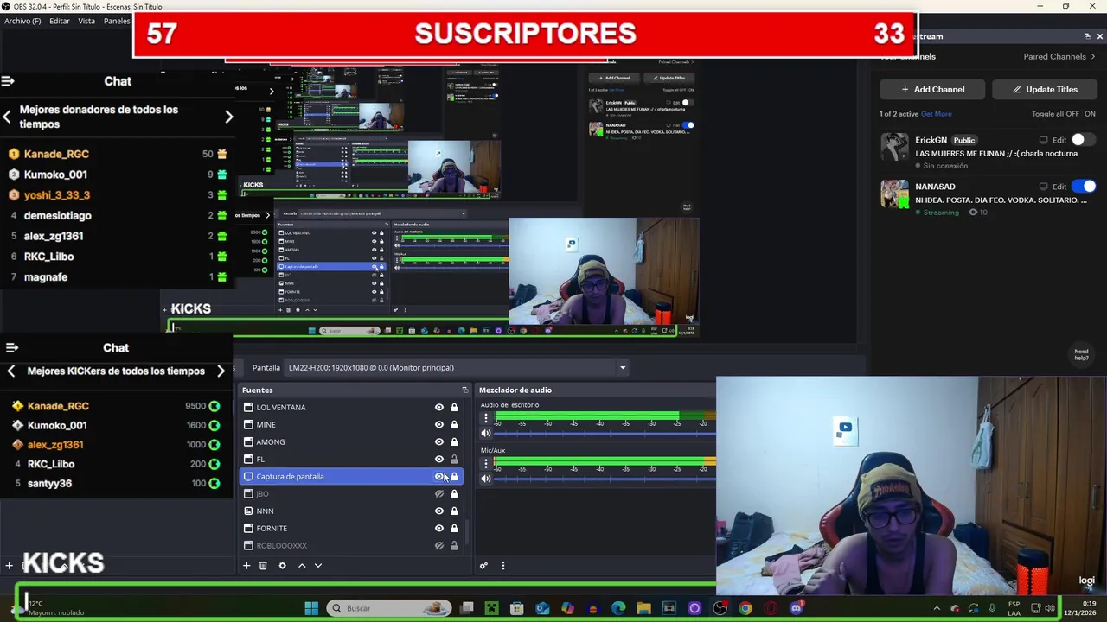Show the ROBLOOOXXX source eye icon
Viewport: 1107px width, 622px height.
(x=439, y=546)
